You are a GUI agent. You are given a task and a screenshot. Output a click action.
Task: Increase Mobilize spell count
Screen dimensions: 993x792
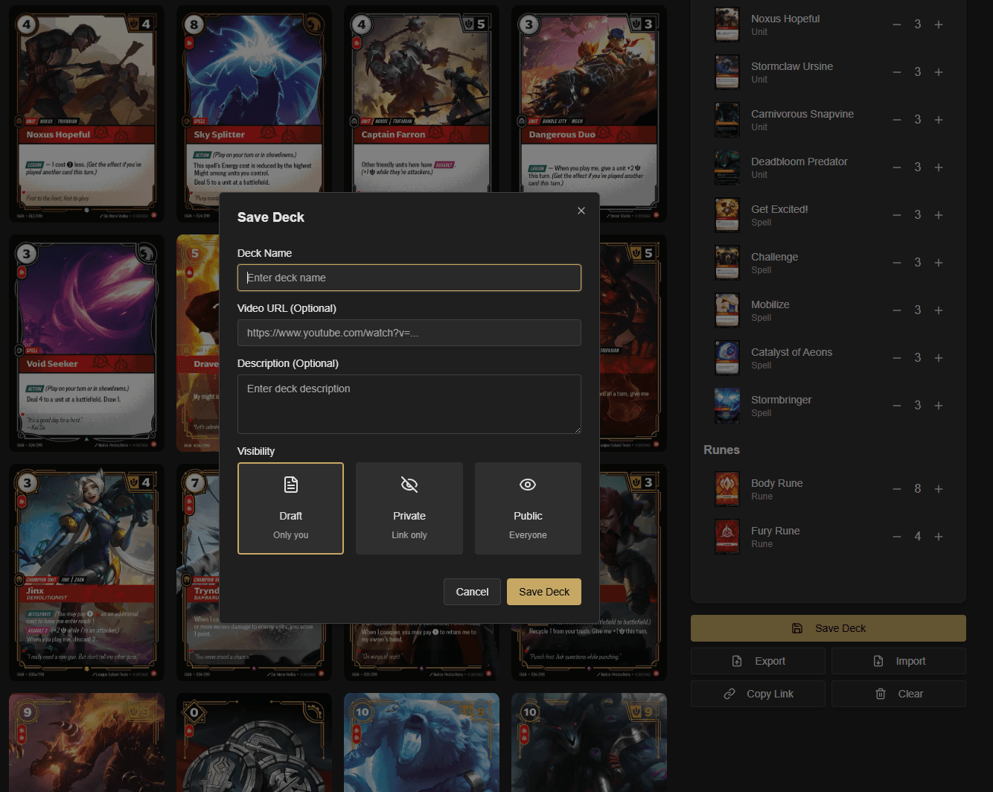pos(939,310)
